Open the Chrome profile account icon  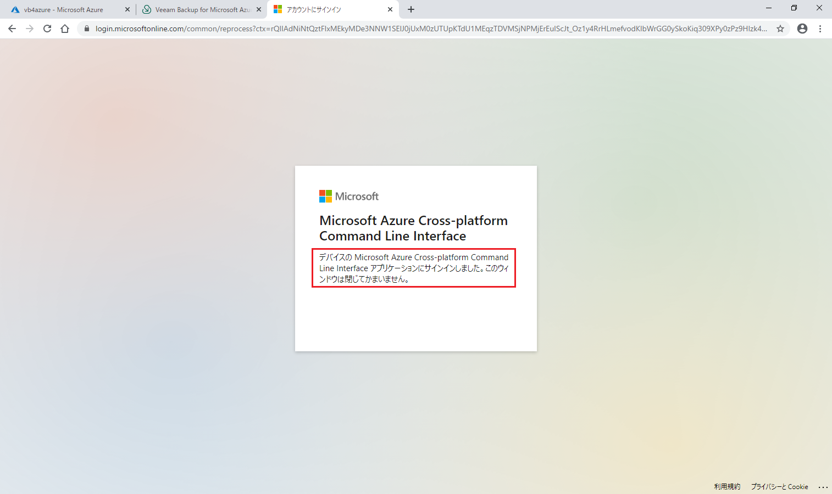point(802,29)
